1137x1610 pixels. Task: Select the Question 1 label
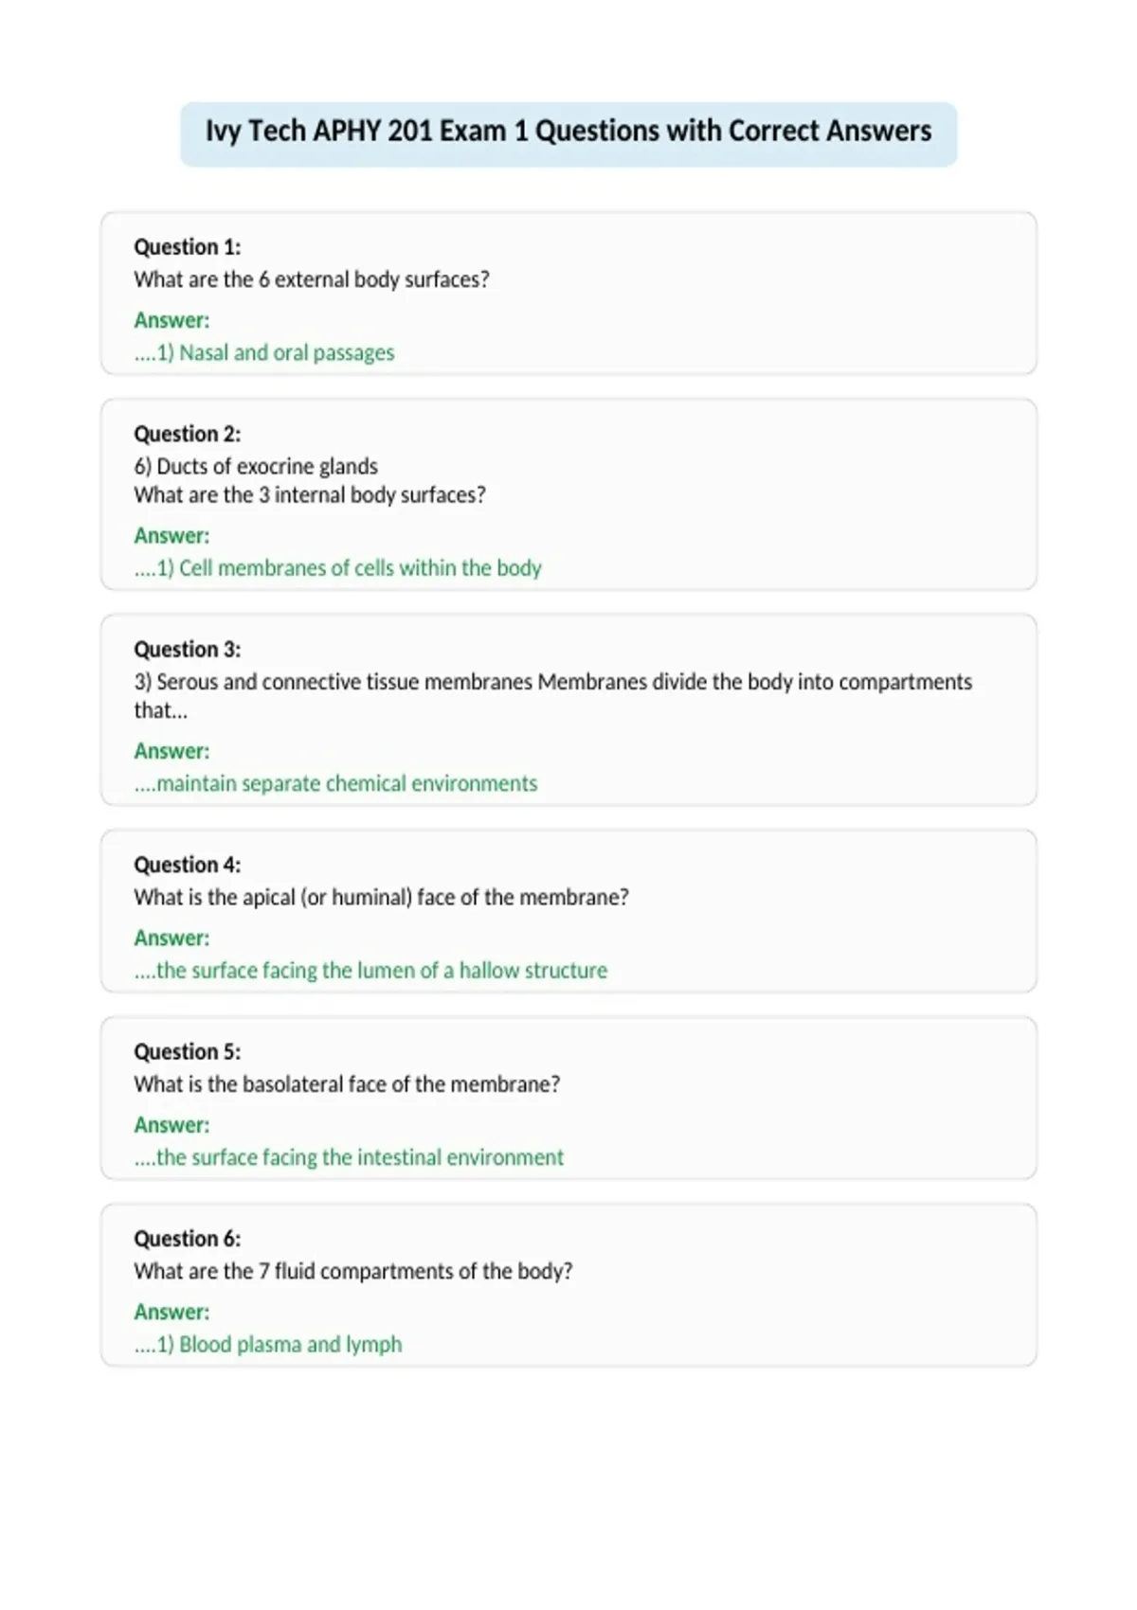tap(188, 247)
